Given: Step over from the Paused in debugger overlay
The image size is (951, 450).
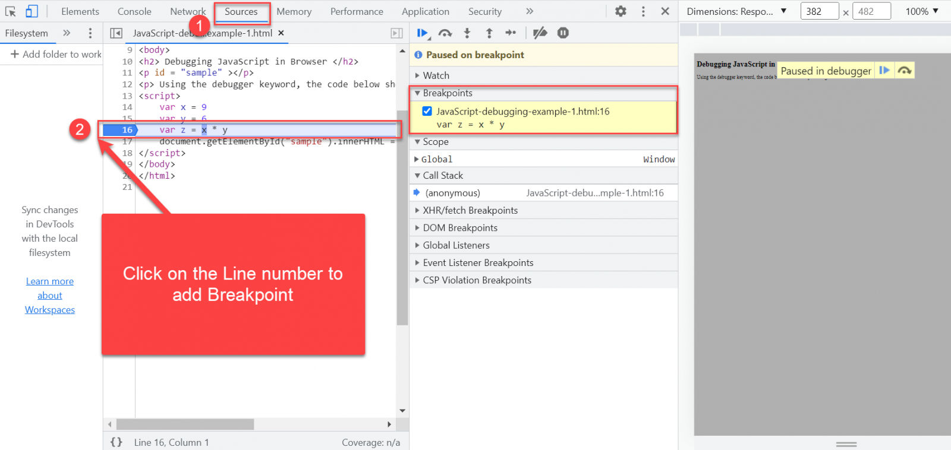Looking at the screenshot, I should pyautogui.click(x=905, y=71).
